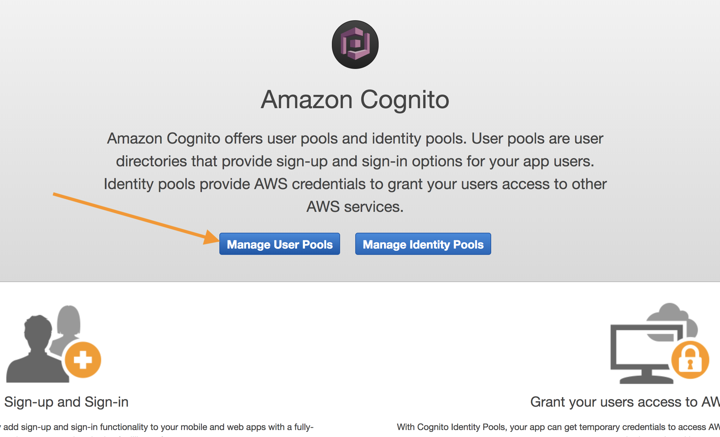Screen dimensions: 720x437
Task: Click the orange plus badge icon
Action: pos(83,360)
